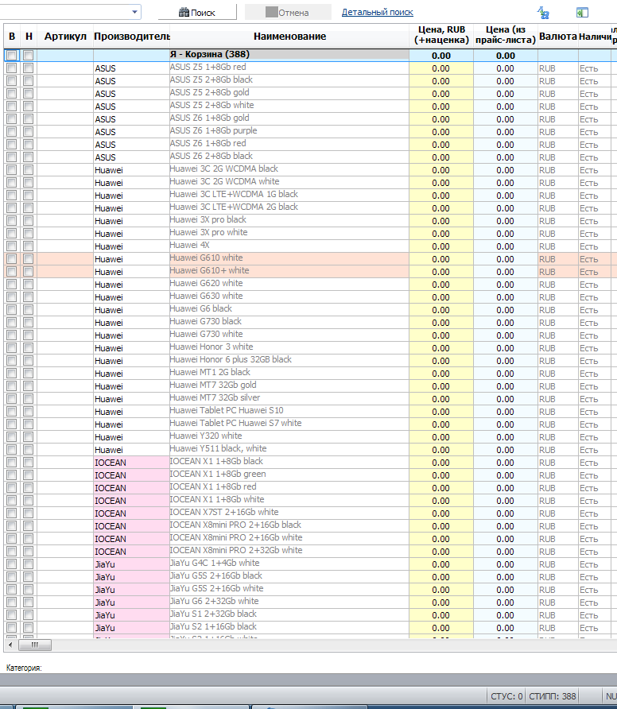The height and width of the screenshot is (709, 617).
Task: Check the В box for ASUS Z5 1+8Gb red
Action: click(12, 68)
